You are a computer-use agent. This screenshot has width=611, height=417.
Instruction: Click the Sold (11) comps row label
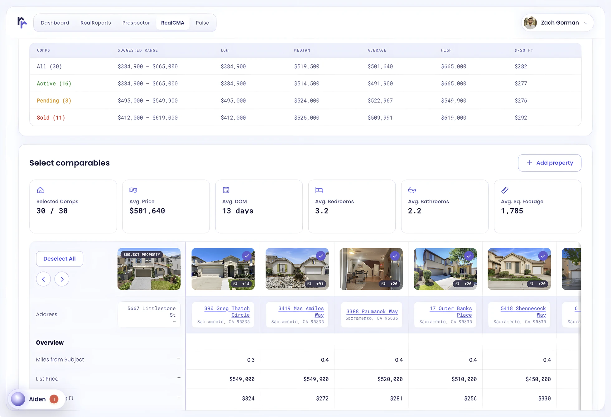click(51, 118)
